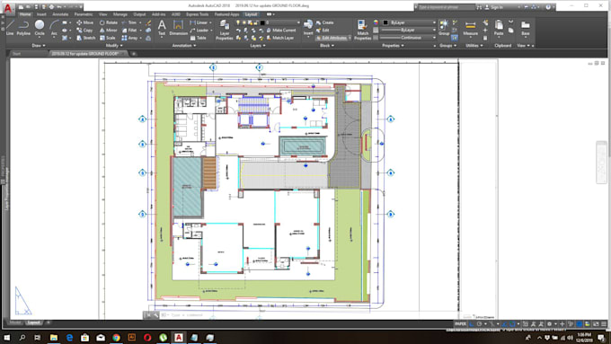Open File Explorer from taskbar
The image size is (611, 344).
point(54,338)
